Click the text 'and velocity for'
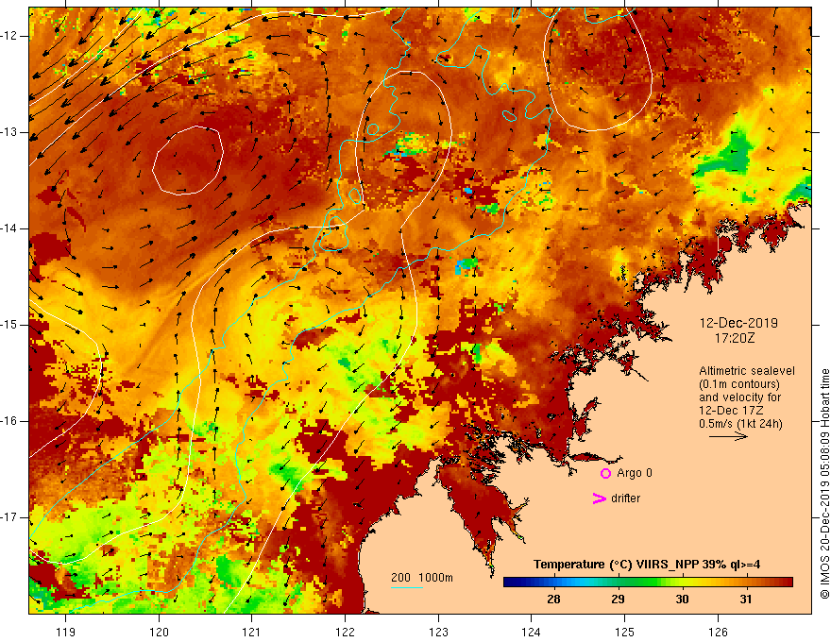 pyautogui.click(x=739, y=397)
